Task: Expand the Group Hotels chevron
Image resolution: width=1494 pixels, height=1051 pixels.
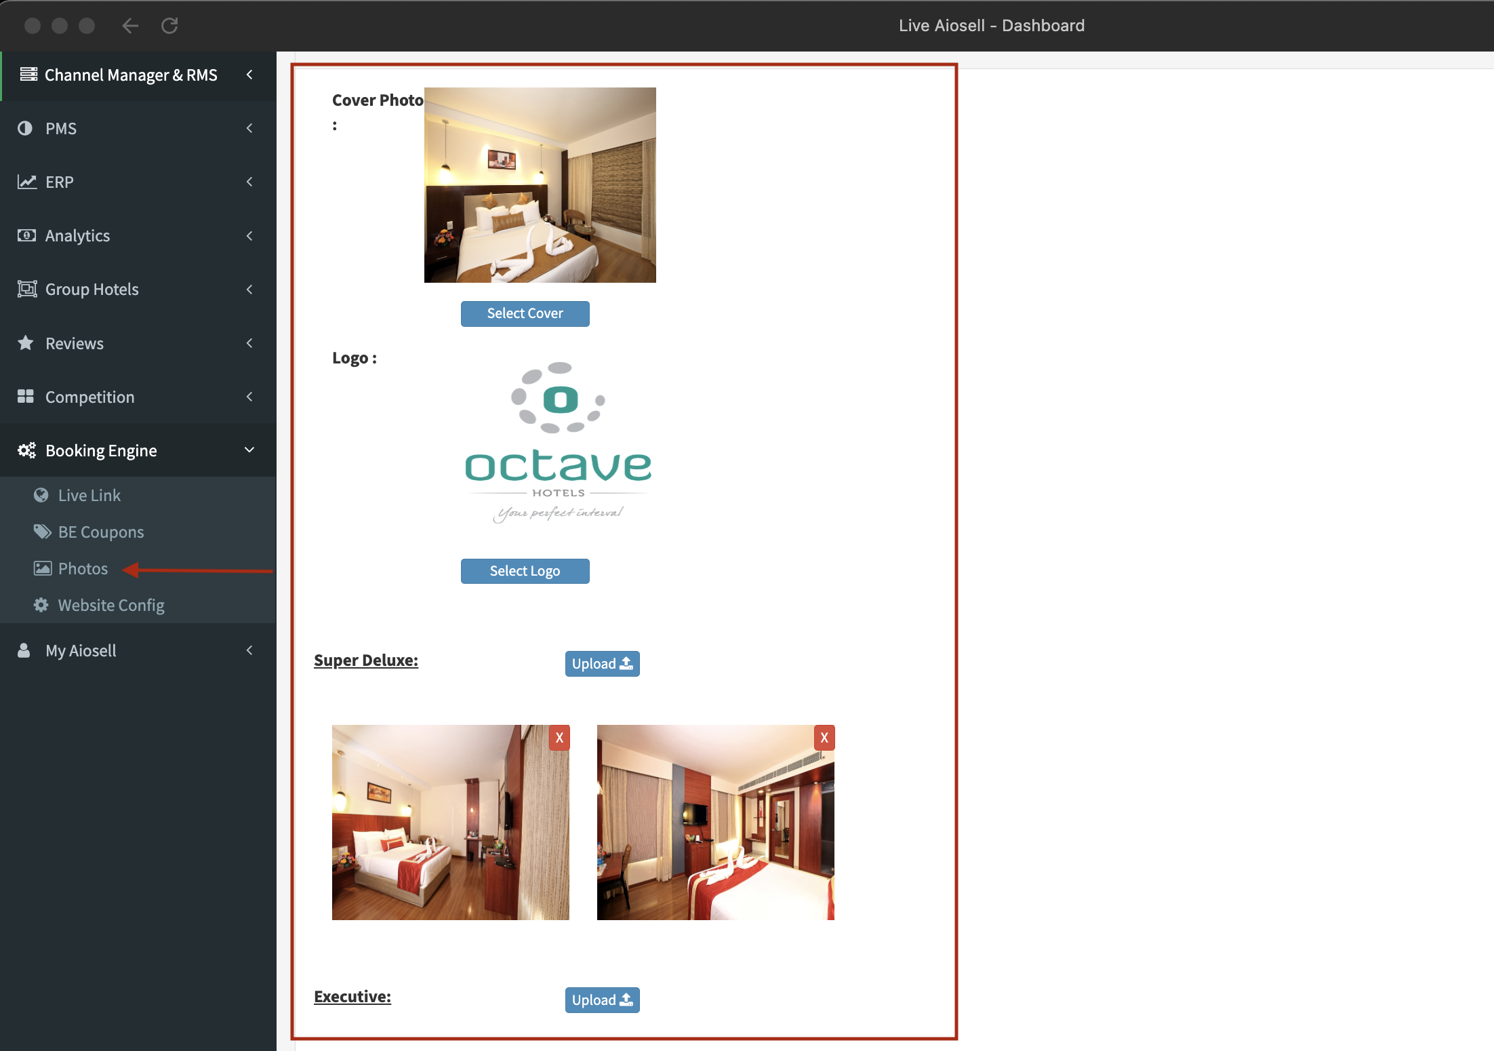Action: [249, 289]
